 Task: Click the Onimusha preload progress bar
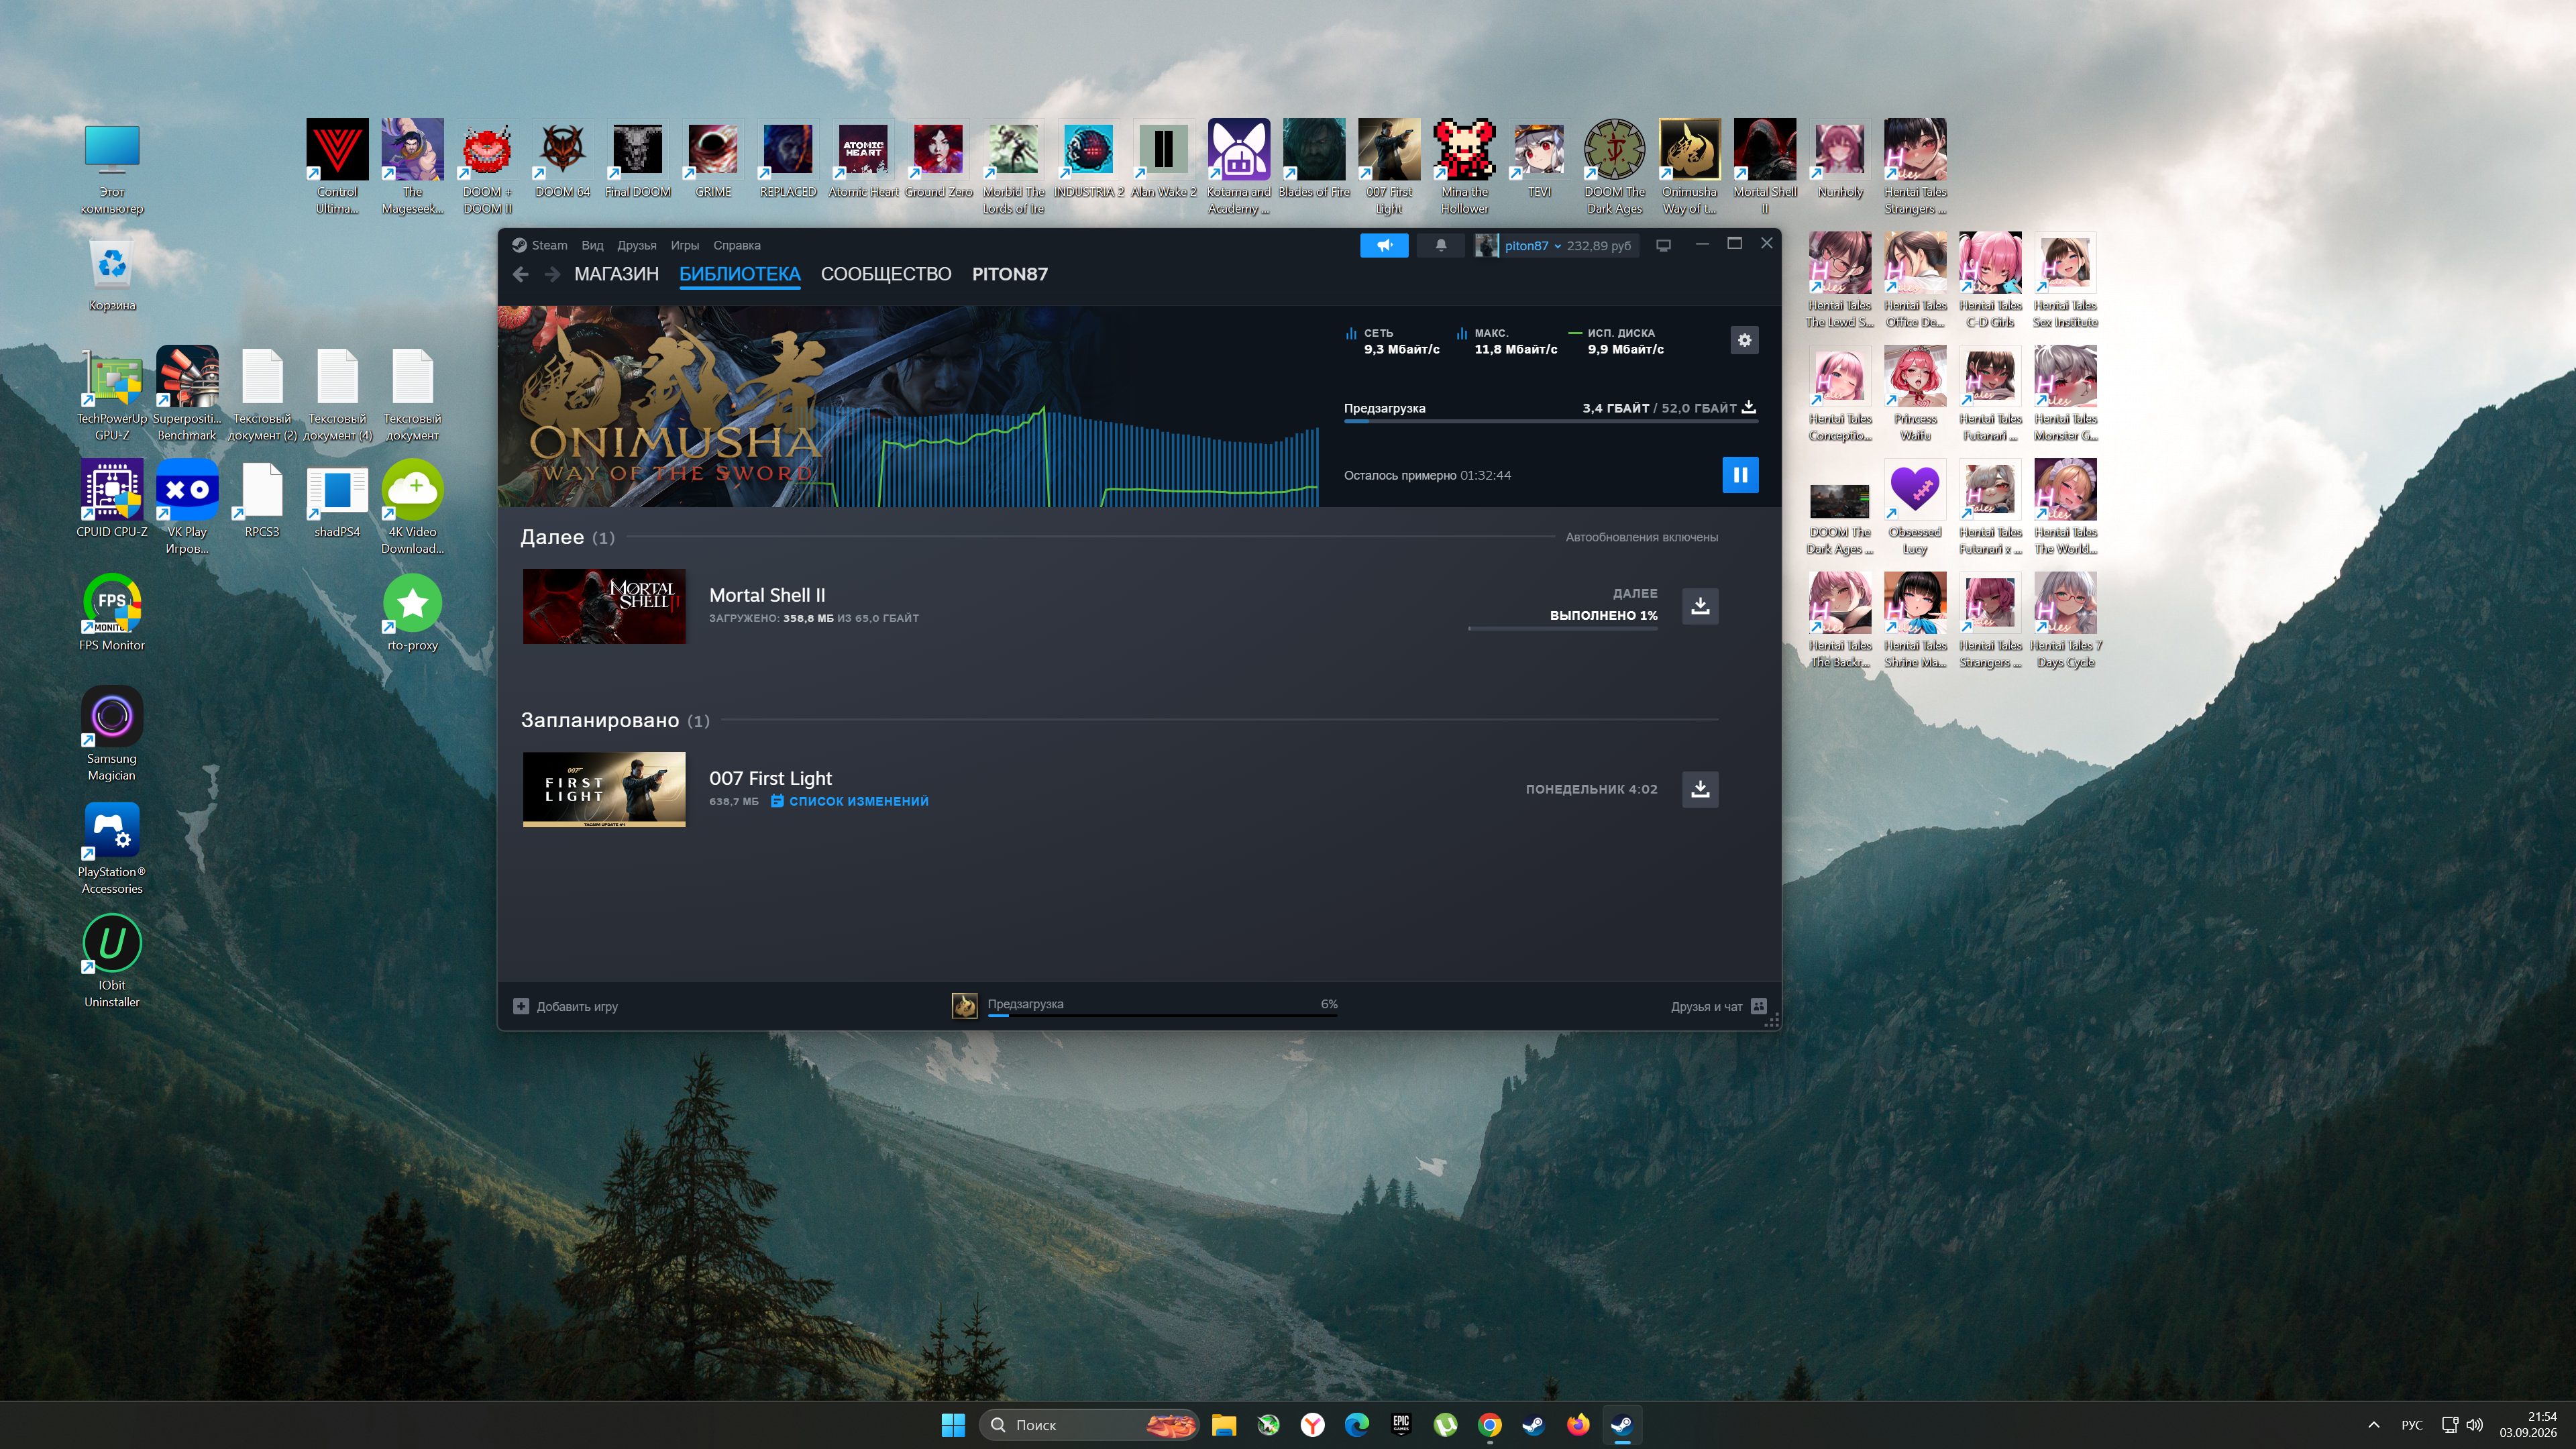[1550, 421]
